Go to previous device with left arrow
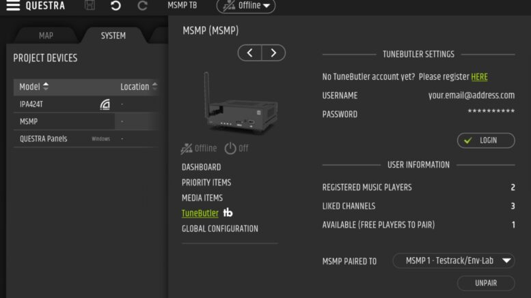The image size is (531, 298). [x=249, y=53]
